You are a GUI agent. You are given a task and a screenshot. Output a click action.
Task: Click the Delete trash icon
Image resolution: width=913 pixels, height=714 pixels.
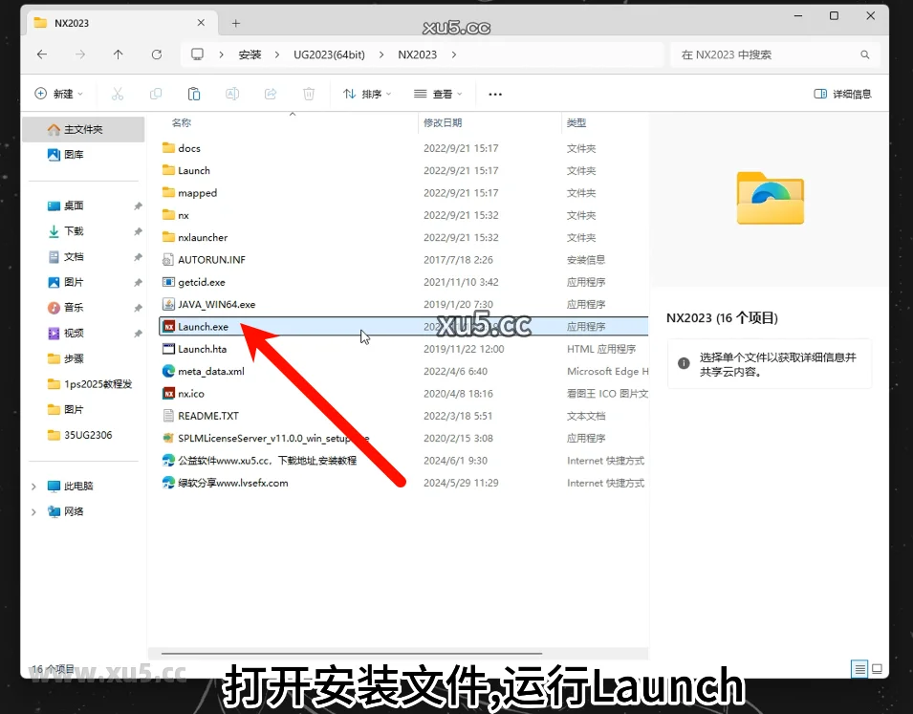point(309,94)
